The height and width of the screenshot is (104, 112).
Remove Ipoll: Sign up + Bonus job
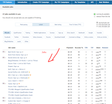105,69
